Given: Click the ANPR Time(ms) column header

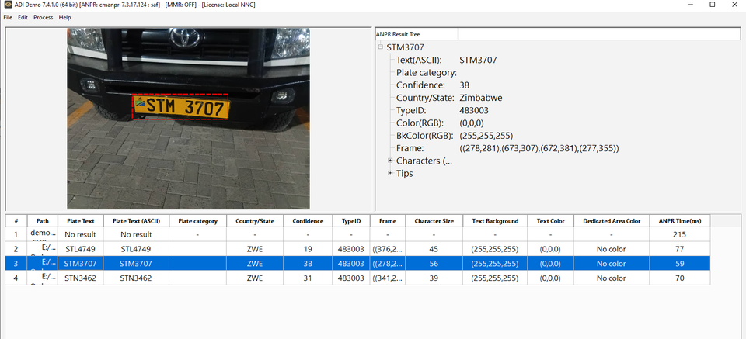Looking at the screenshot, I should coord(678,221).
